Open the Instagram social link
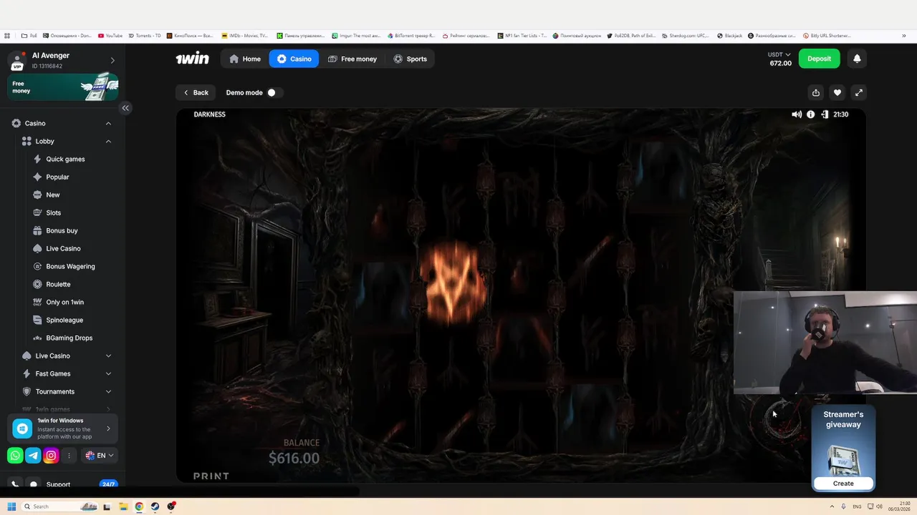 pyautogui.click(x=51, y=456)
